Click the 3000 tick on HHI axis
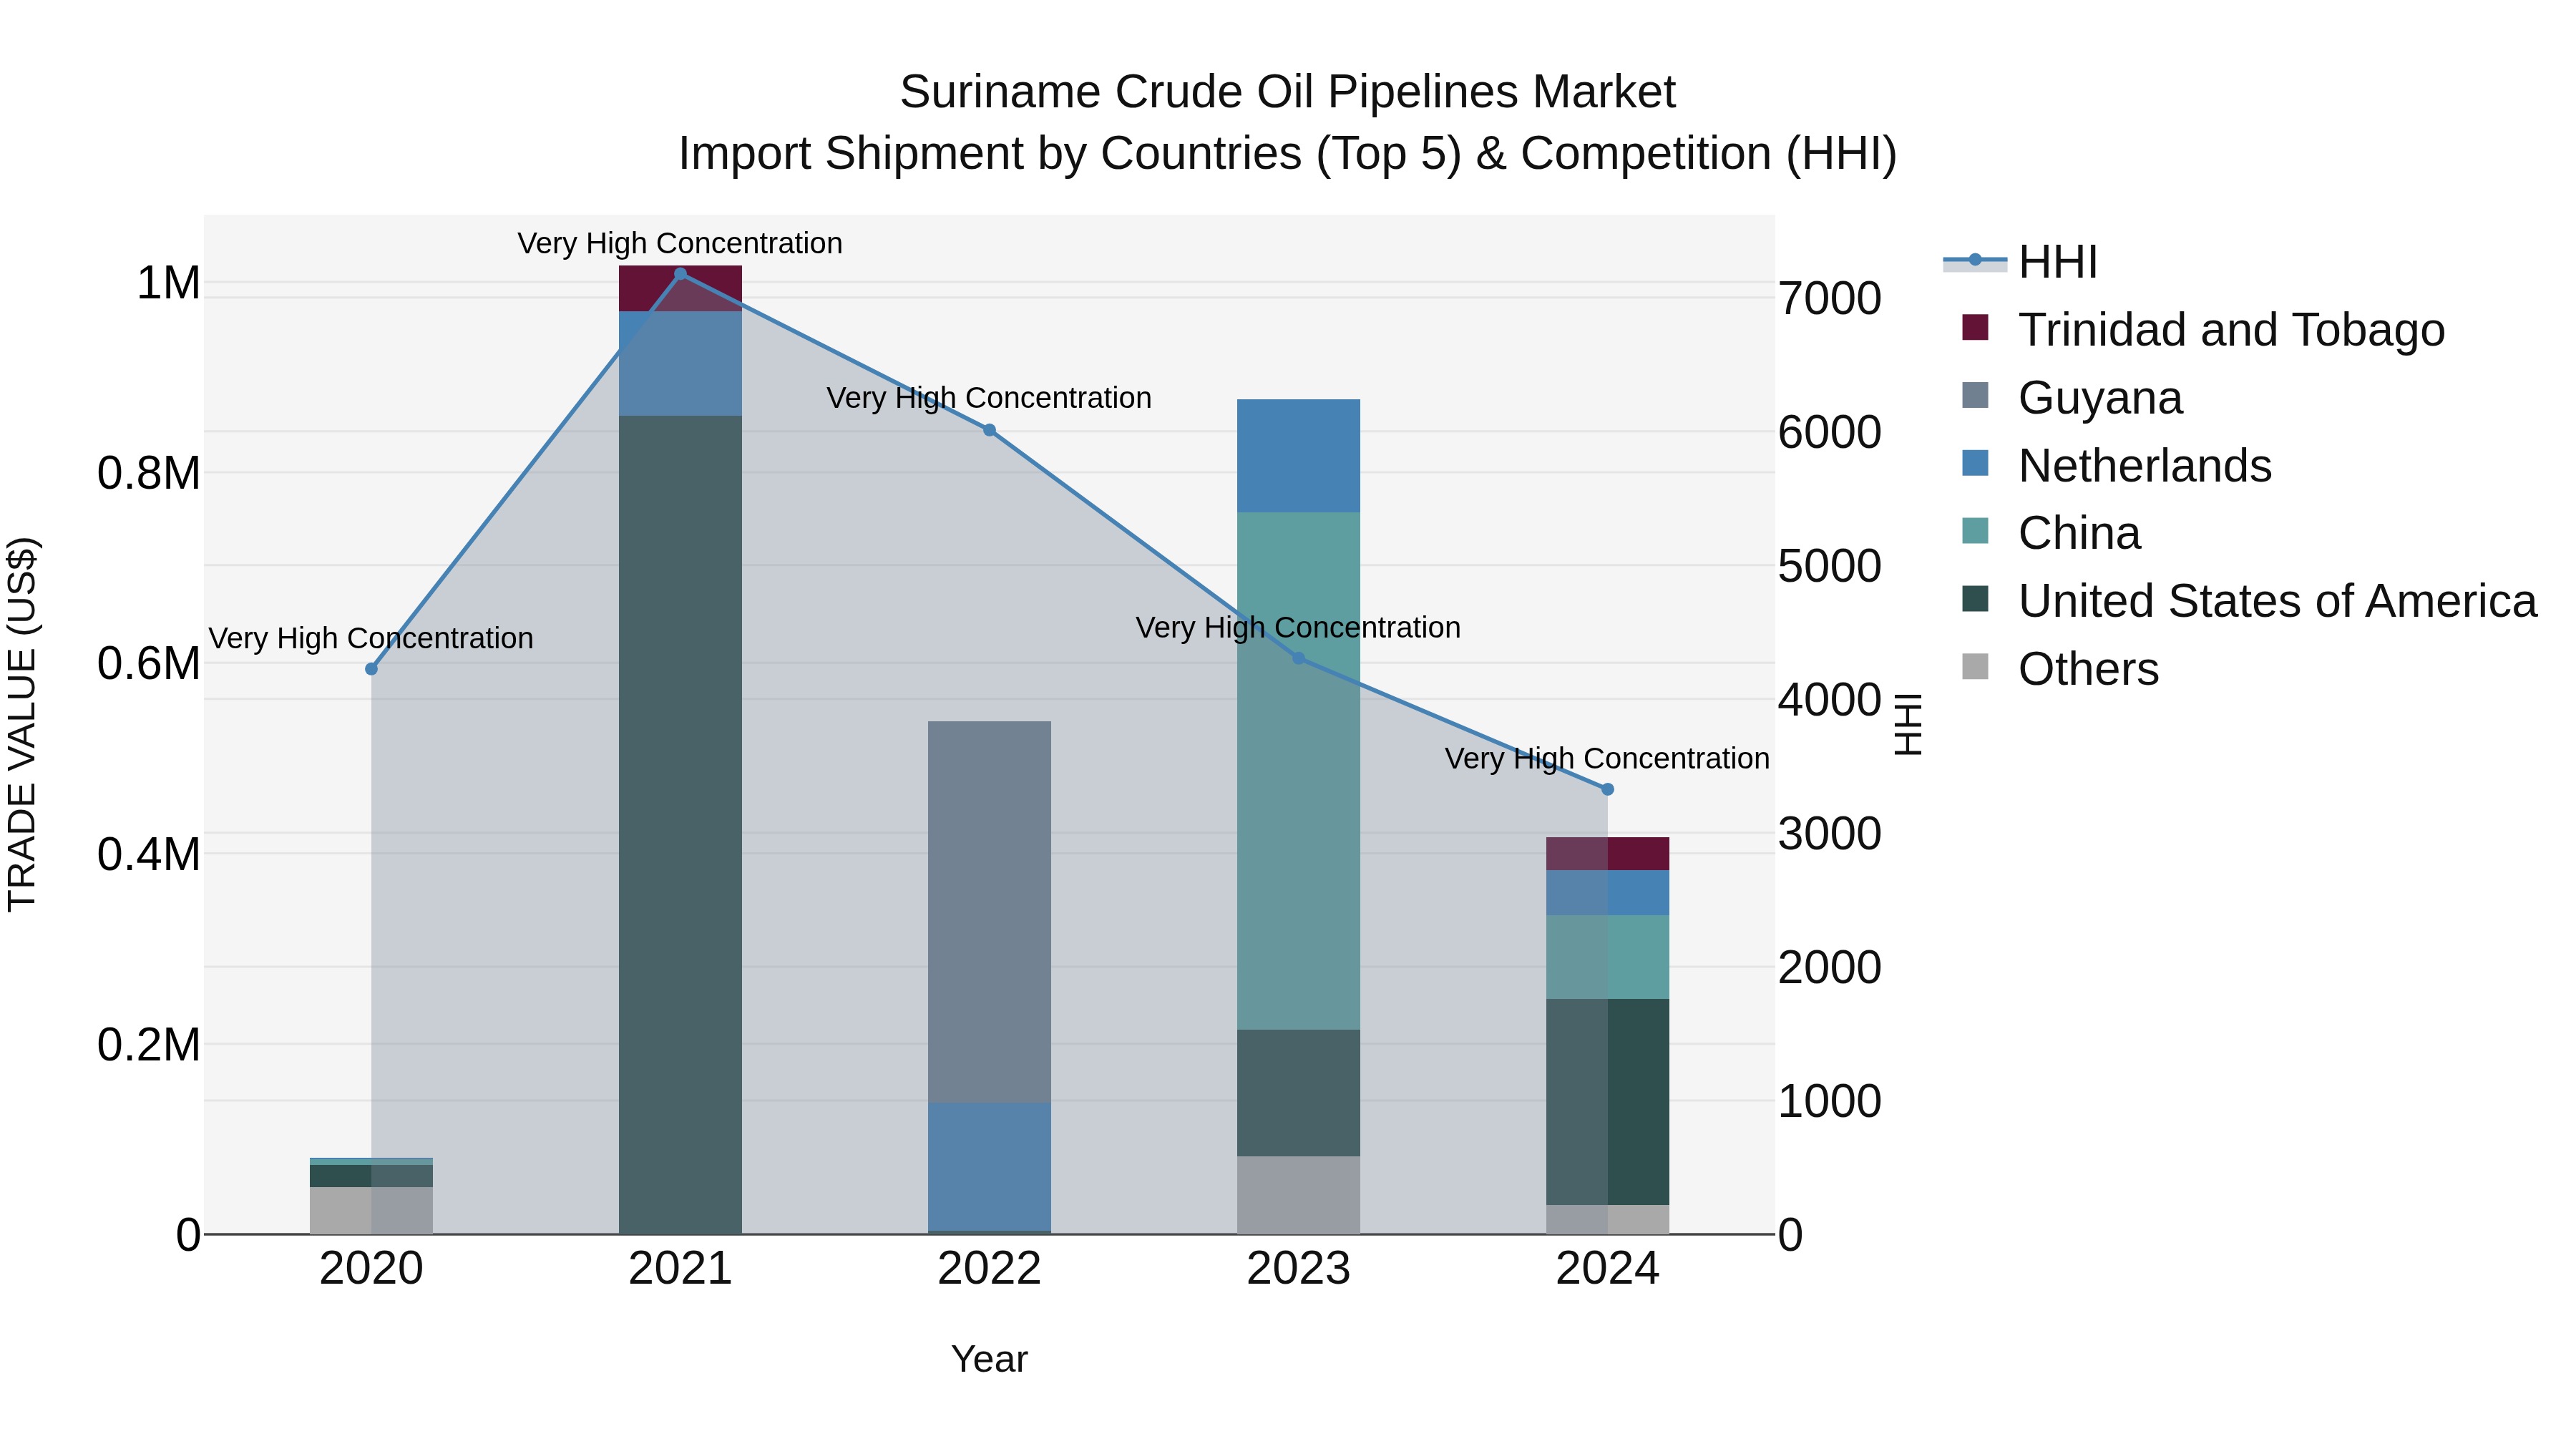 click(1830, 833)
